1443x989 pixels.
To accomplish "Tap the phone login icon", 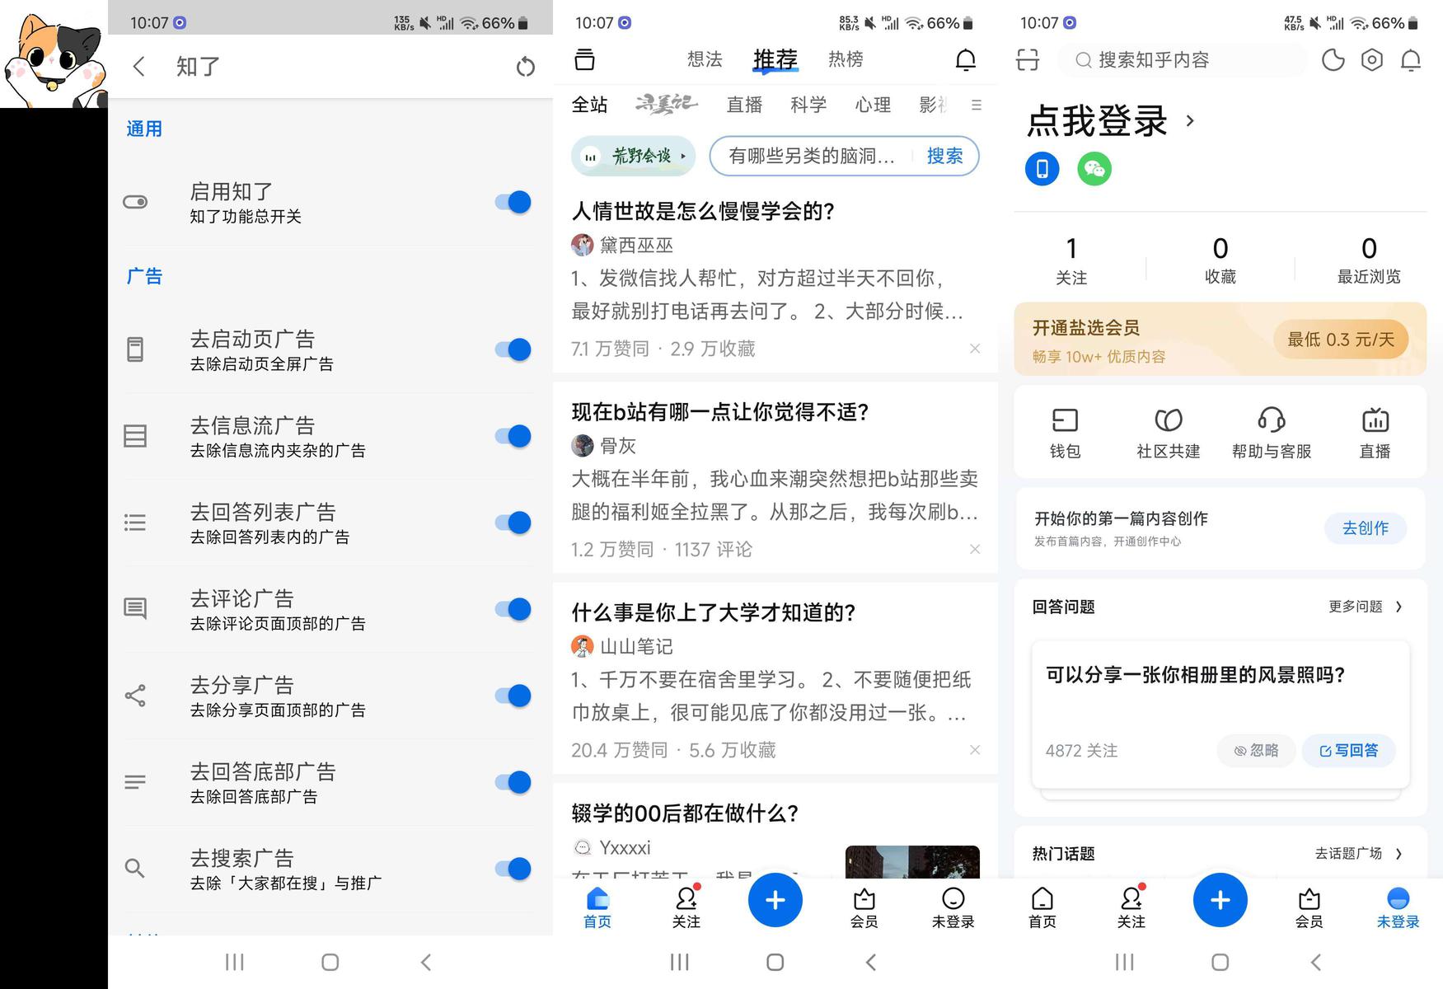I will tap(1042, 169).
